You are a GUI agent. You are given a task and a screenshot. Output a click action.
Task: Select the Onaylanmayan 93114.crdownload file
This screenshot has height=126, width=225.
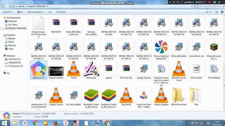[38, 27]
